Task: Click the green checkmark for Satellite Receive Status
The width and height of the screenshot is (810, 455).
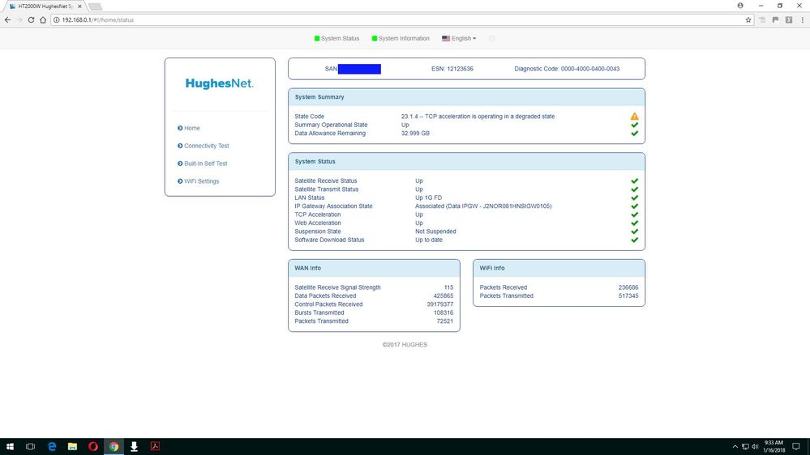Action: [x=634, y=181]
